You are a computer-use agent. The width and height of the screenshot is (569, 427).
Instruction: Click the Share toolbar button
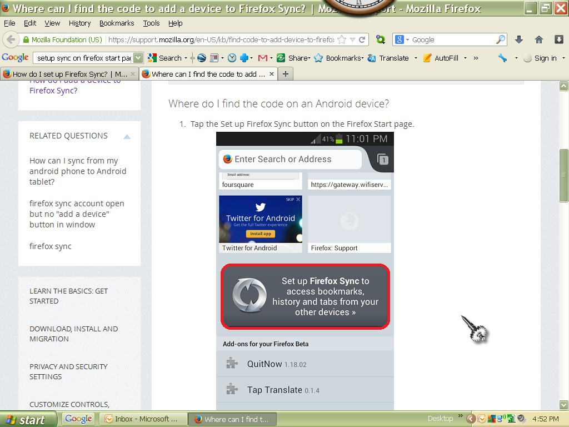[x=293, y=58]
